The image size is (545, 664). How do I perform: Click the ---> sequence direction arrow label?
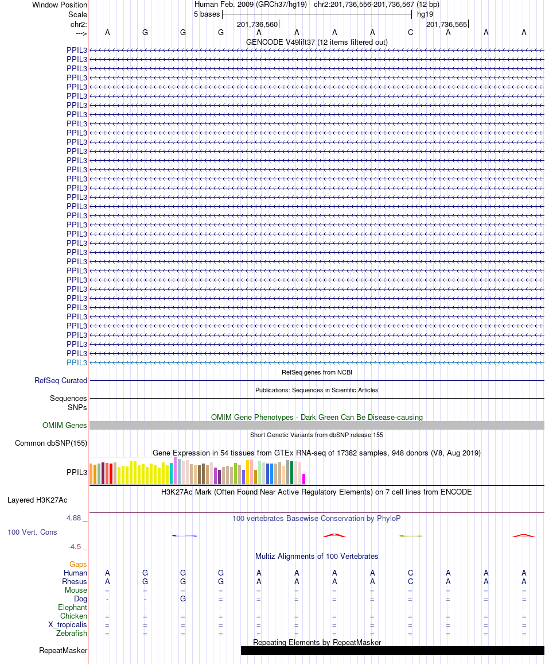click(81, 33)
